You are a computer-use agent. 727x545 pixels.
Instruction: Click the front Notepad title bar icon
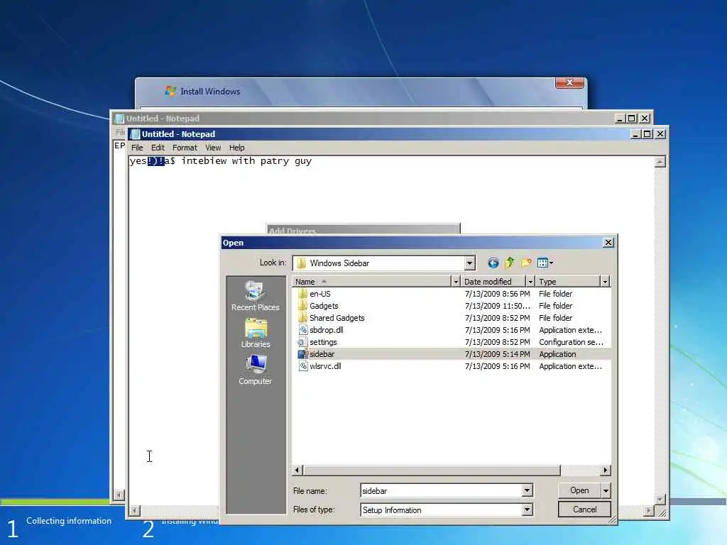135,134
